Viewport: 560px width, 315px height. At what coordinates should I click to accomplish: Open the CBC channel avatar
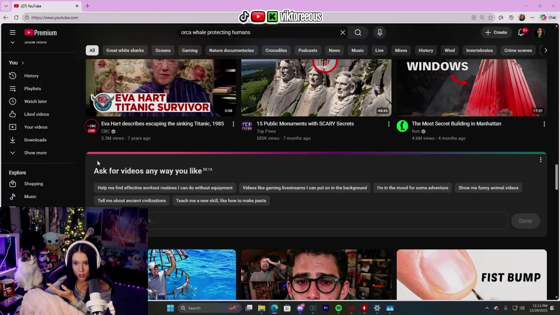pos(91,126)
